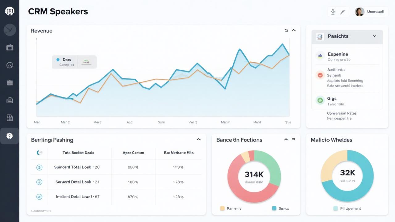Click the CRM logo at the top of the sidebar
This screenshot has height=222, width=395.
point(10,12)
